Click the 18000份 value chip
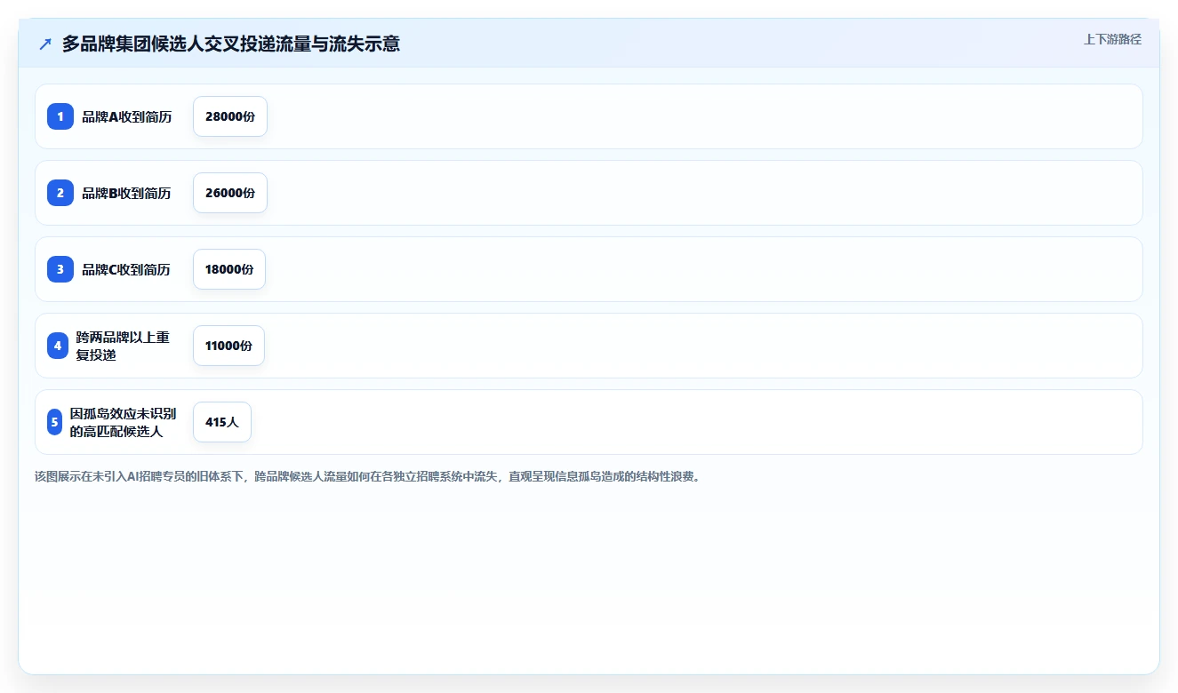The width and height of the screenshot is (1178, 693). [229, 269]
